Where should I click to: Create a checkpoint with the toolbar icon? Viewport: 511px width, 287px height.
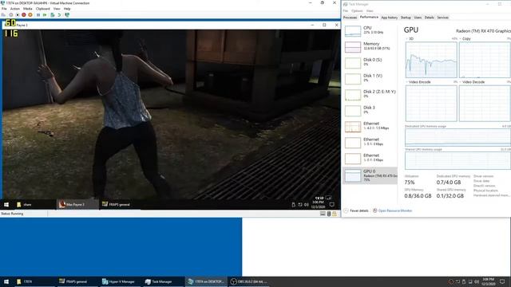(53, 15)
